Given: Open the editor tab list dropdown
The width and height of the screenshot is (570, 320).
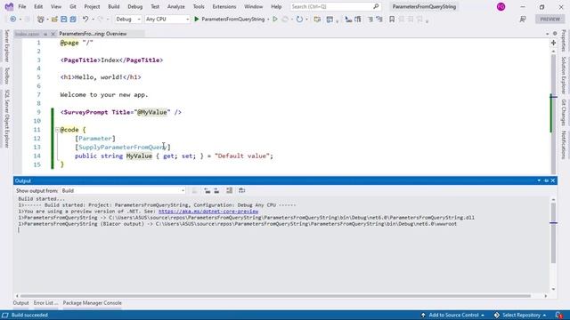Looking at the screenshot, I should [x=547, y=34].
